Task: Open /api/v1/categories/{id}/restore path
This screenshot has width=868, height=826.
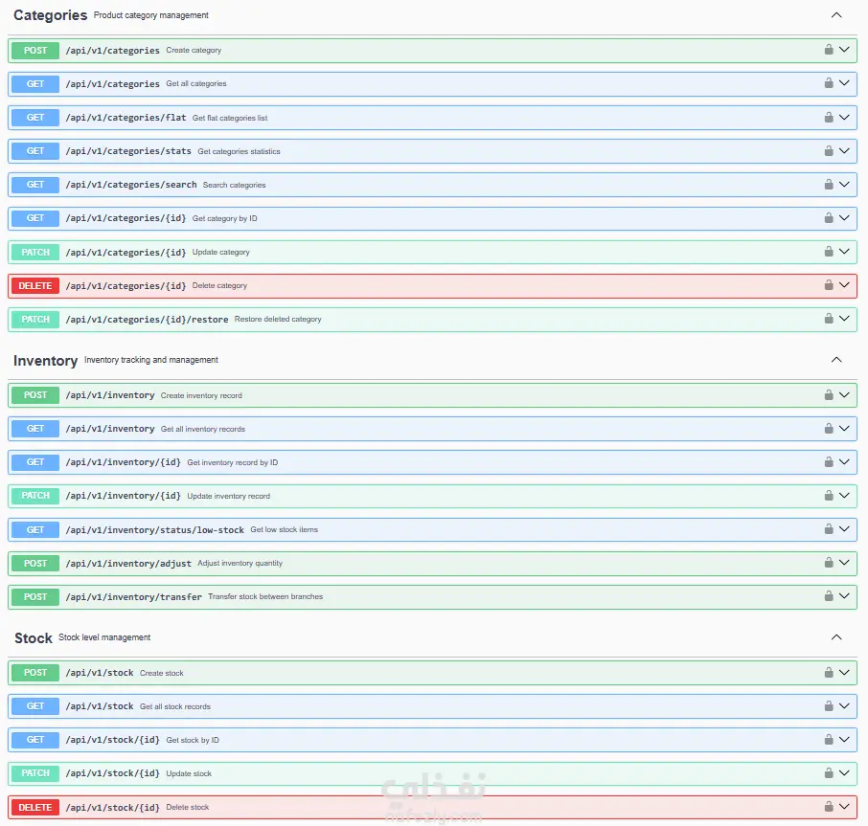Action: [147, 320]
